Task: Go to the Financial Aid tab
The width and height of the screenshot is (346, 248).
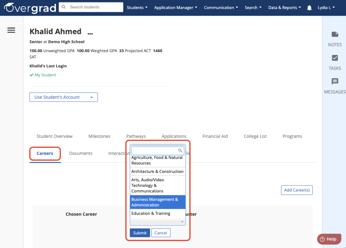Action: pyautogui.click(x=215, y=136)
